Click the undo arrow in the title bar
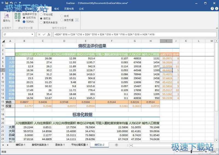This screenshot has height=155, width=219. (x=11, y=3)
